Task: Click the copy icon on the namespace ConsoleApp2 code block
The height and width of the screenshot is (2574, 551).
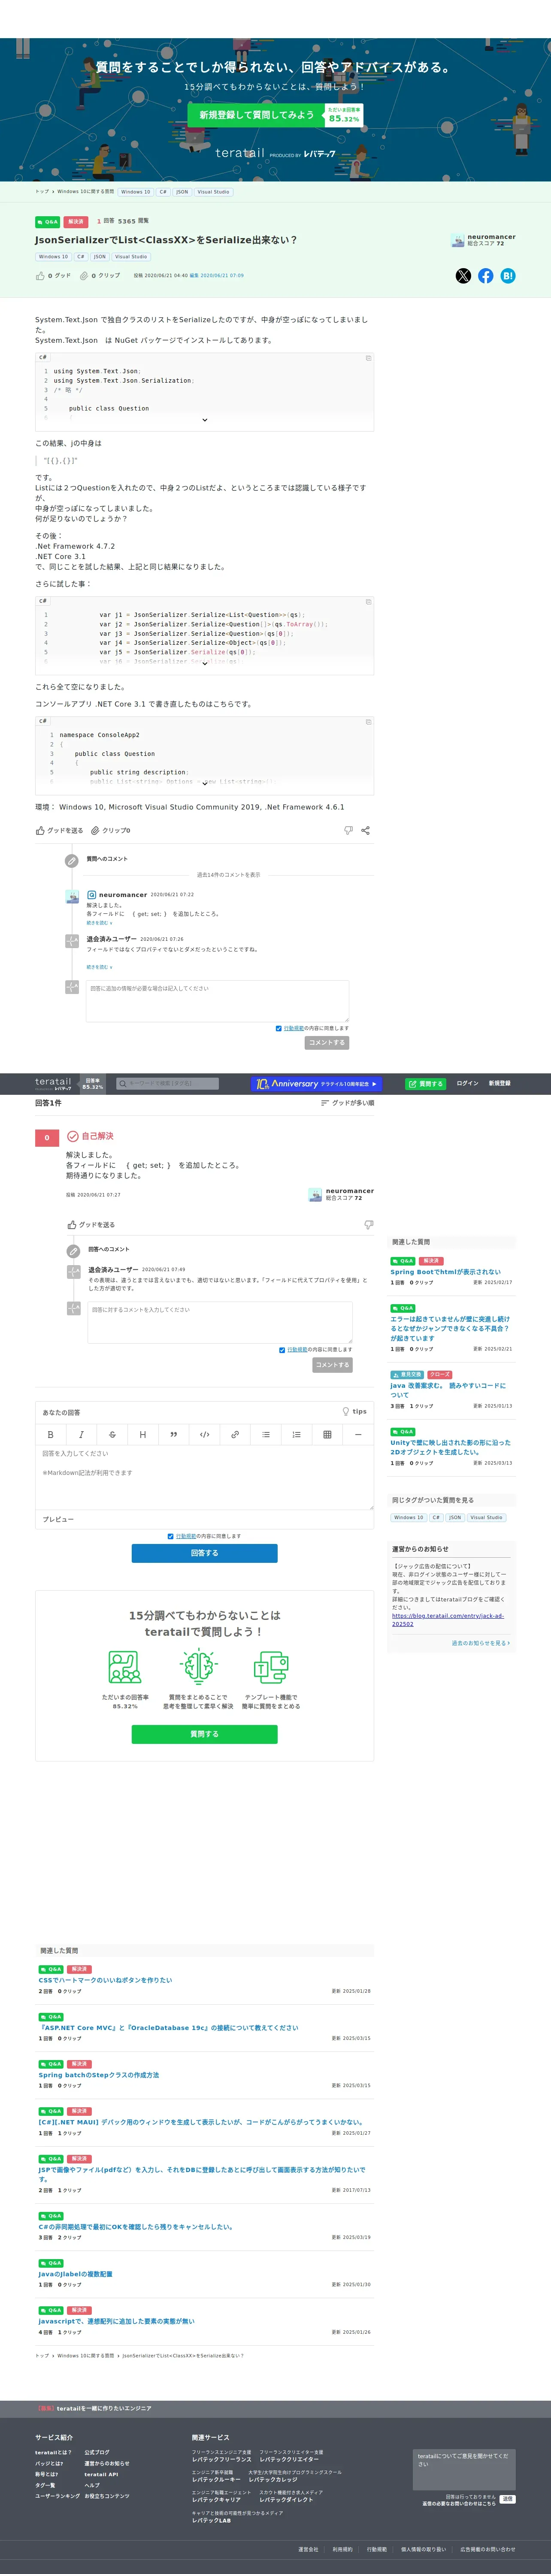Action: coord(368,722)
